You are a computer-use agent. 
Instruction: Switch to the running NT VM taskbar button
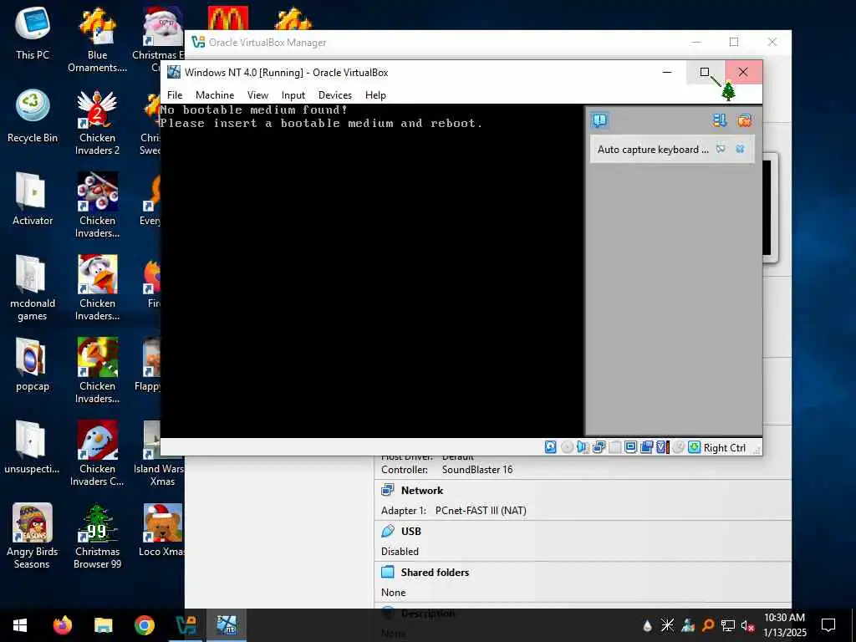227,625
